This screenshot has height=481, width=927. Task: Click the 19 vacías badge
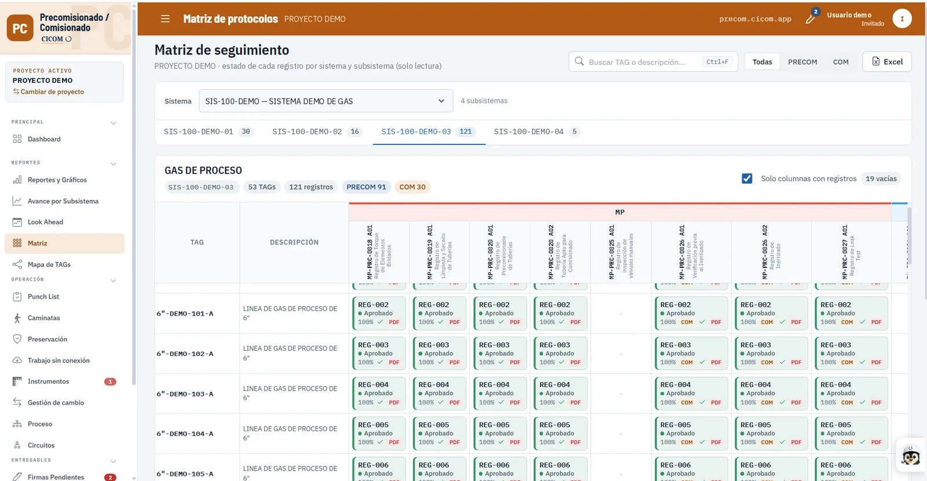pos(881,178)
